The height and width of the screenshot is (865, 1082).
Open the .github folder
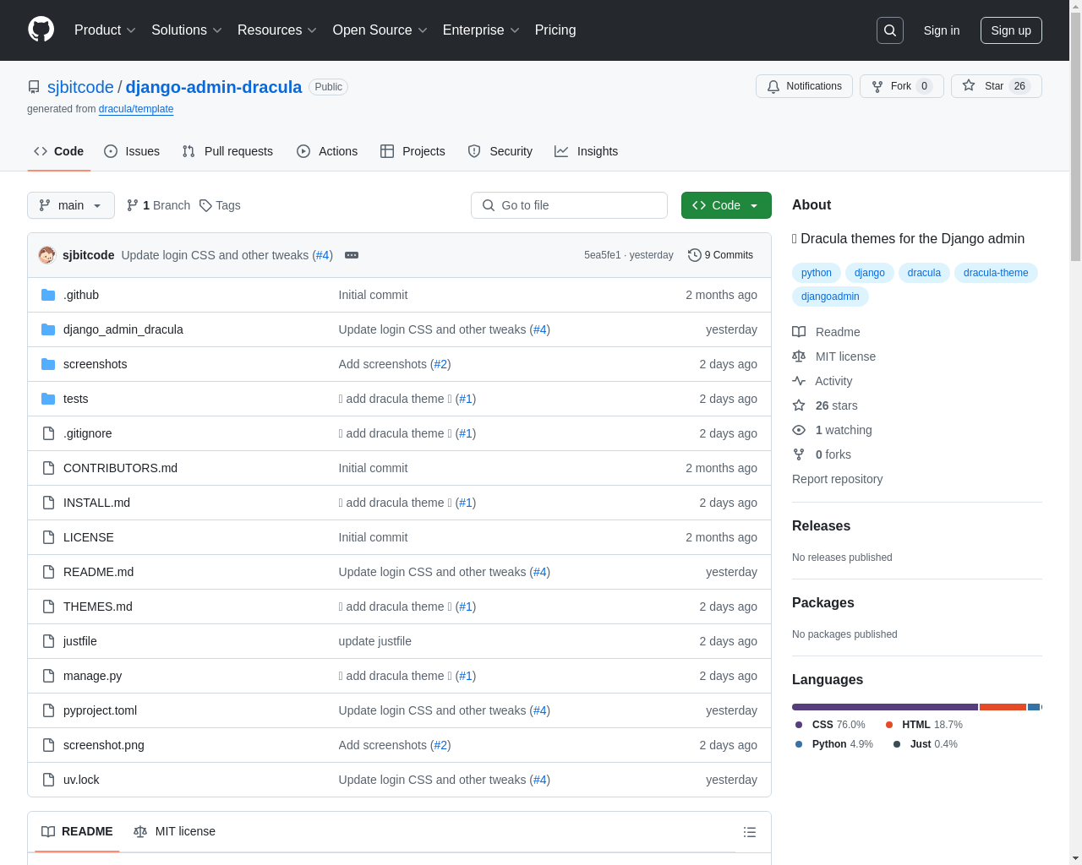81,295
